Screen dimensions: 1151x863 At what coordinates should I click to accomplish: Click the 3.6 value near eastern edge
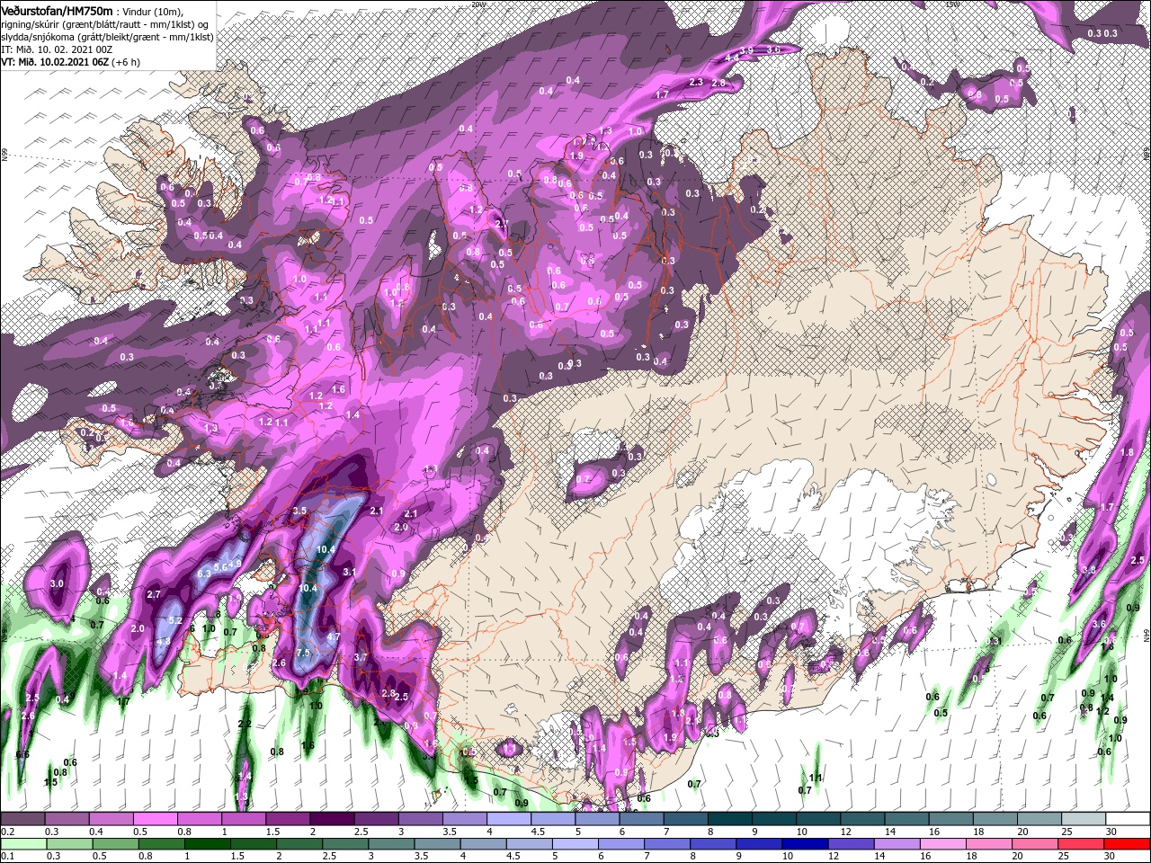(x=1099, y=624)
